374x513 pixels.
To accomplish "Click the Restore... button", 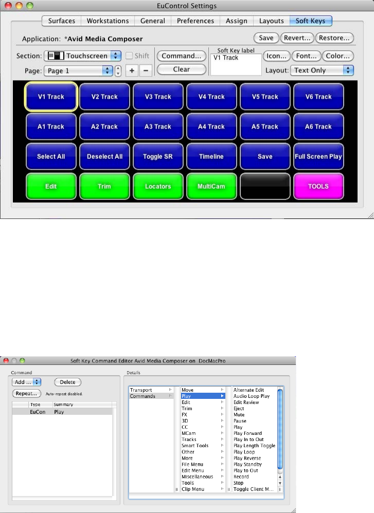I will point(334,38).
